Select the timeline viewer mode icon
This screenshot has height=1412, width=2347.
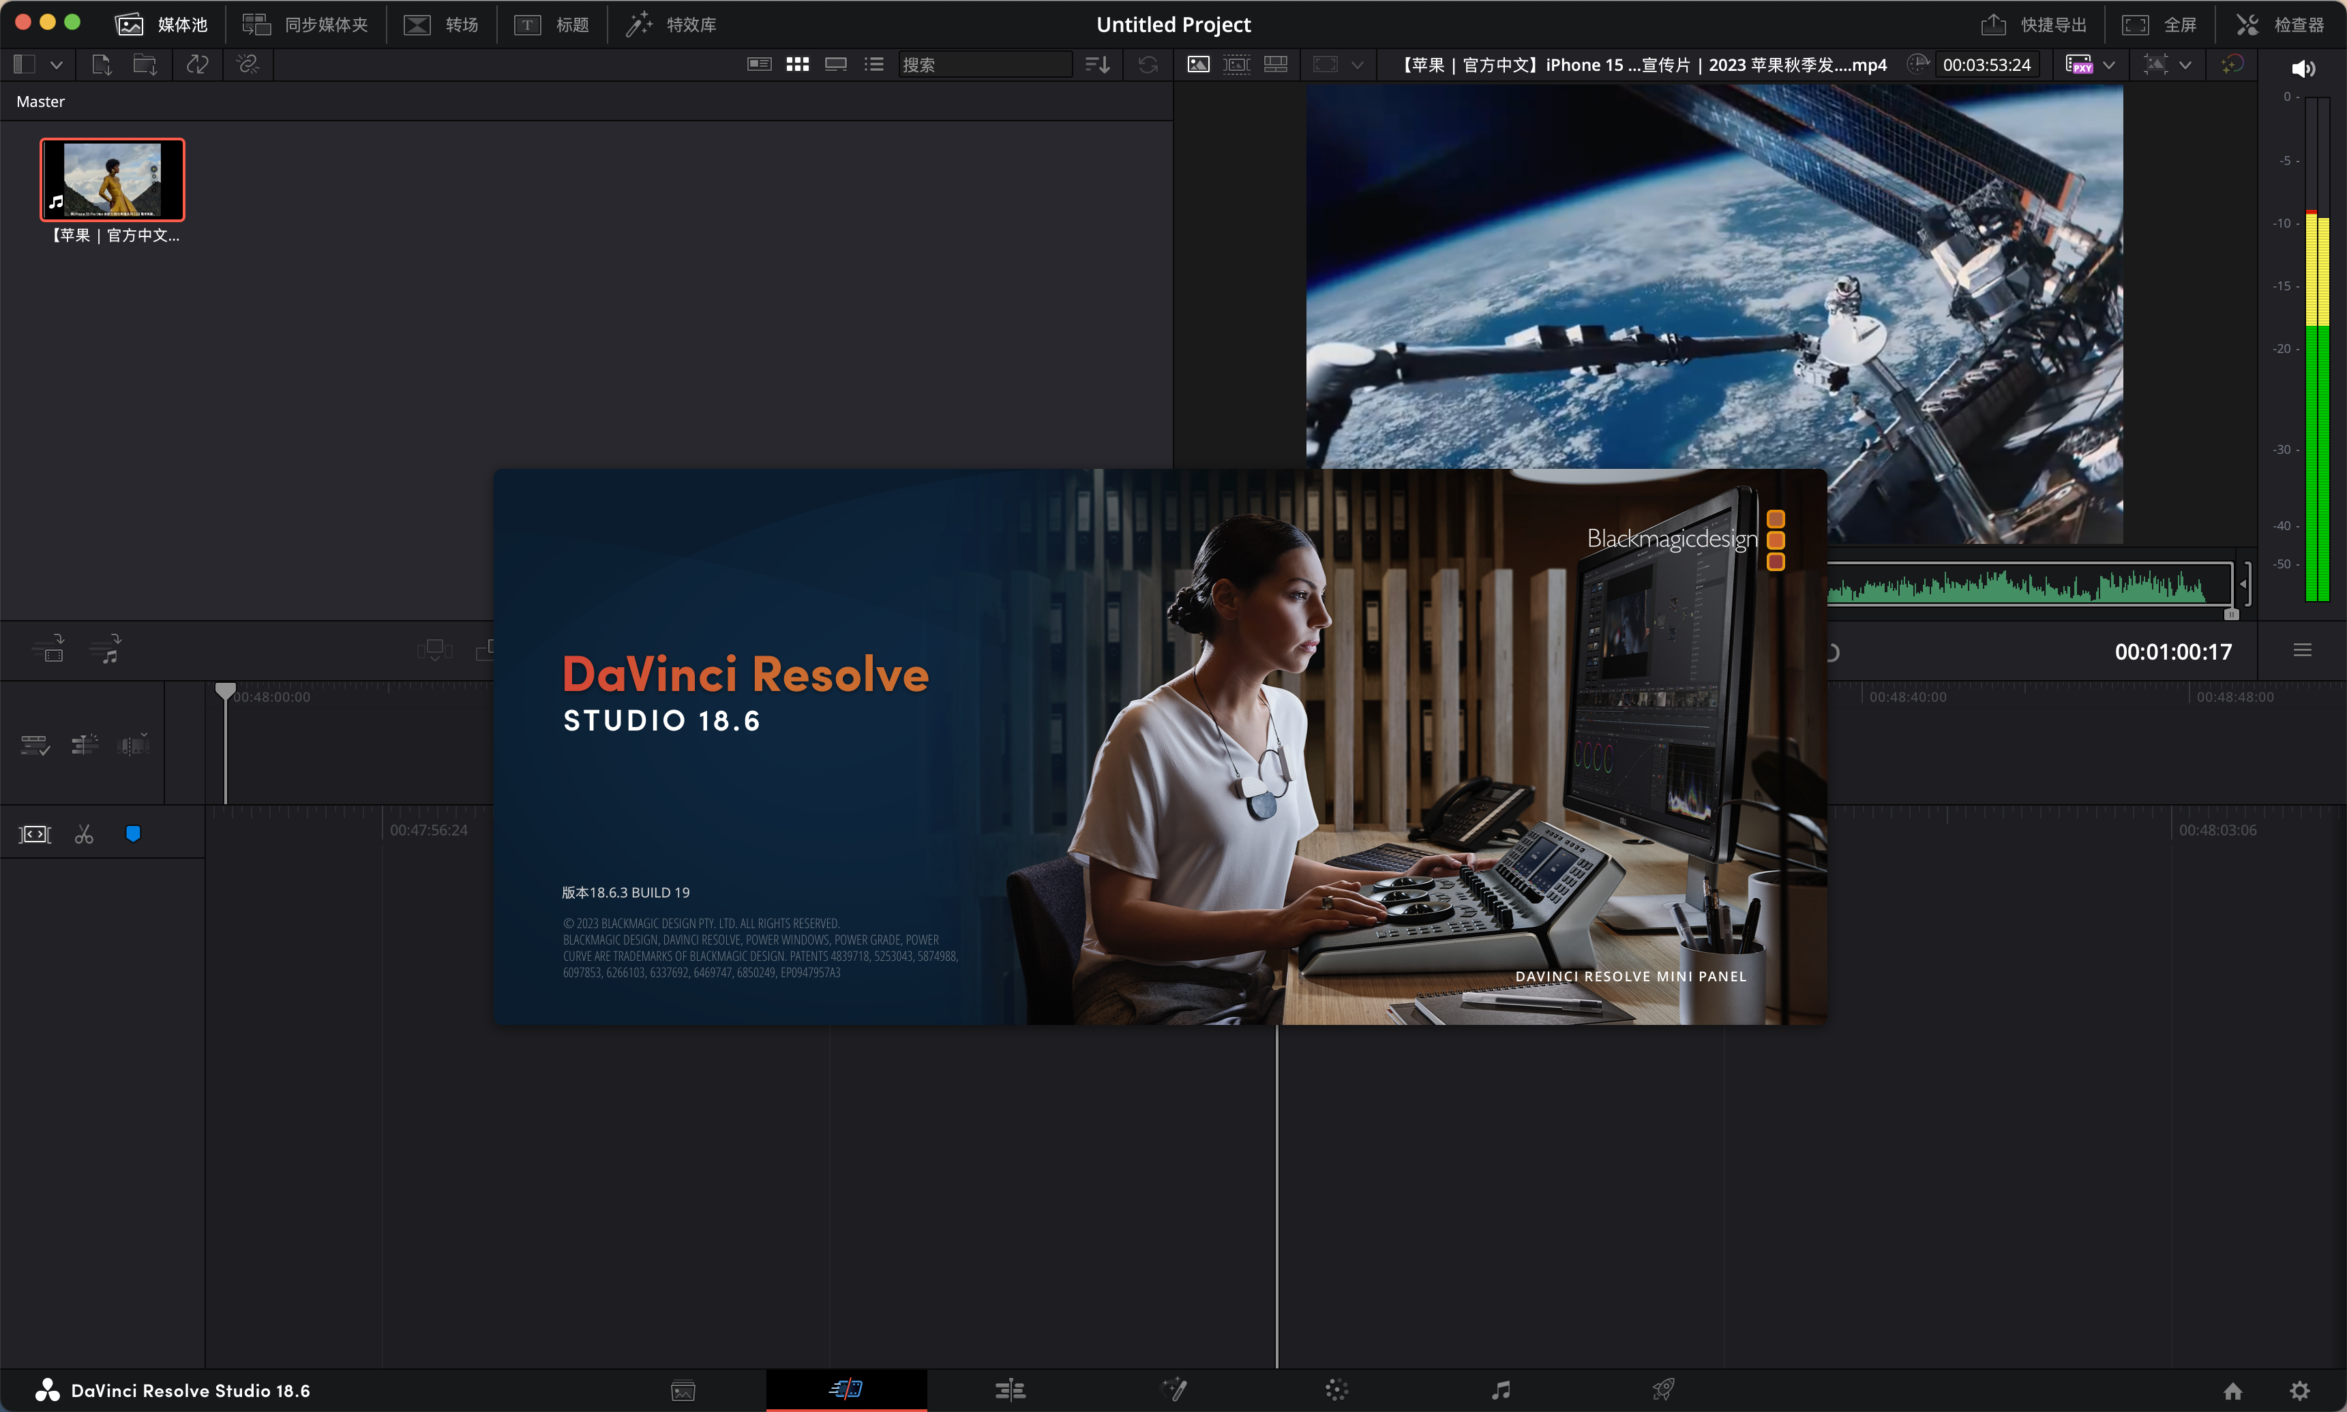coord(1275,65)
